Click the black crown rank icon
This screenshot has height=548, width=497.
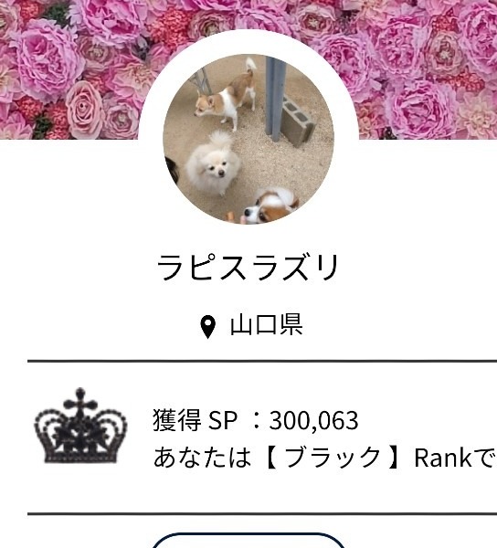[x=80, y=426]
